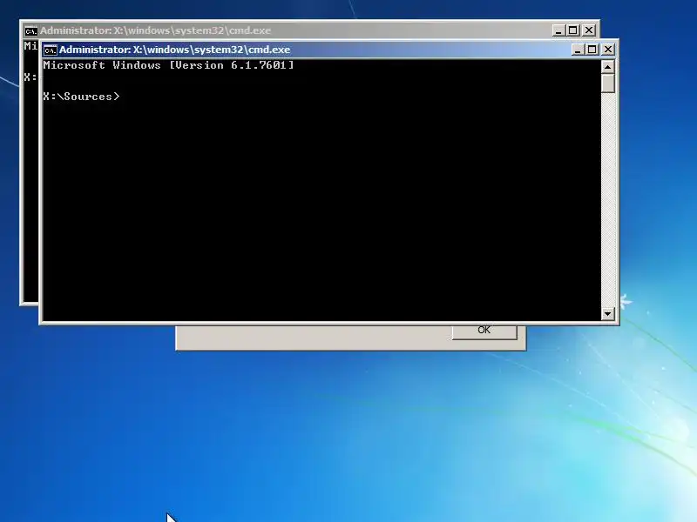Click the scroll down arrow in front cmd window
697x522 pixels.
click(x=607, y=314)
